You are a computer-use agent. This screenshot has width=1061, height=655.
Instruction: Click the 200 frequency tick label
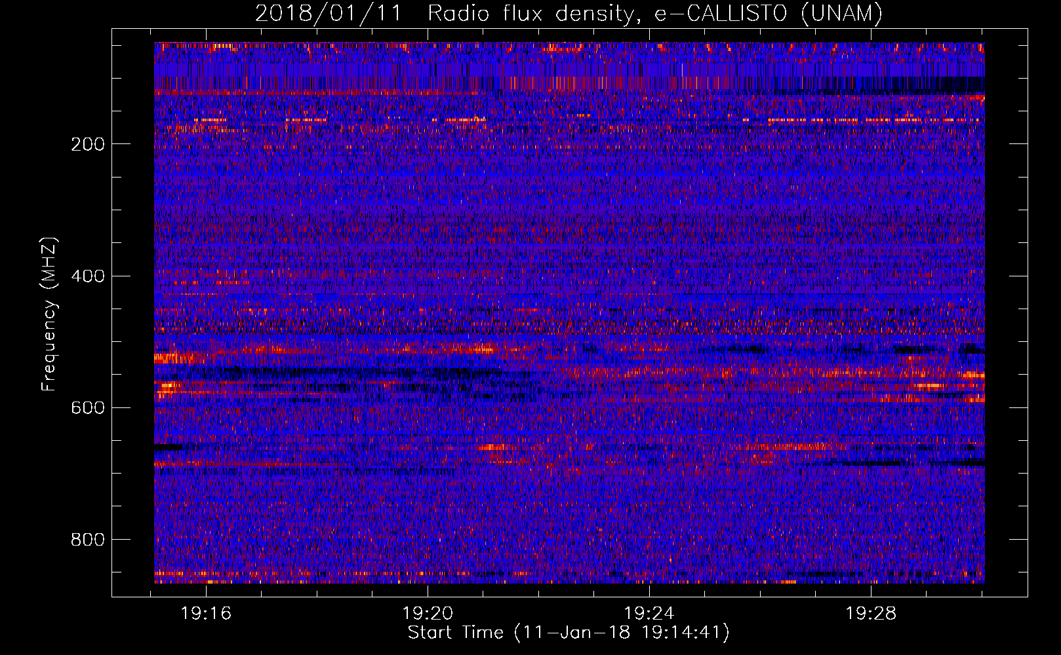88,144
